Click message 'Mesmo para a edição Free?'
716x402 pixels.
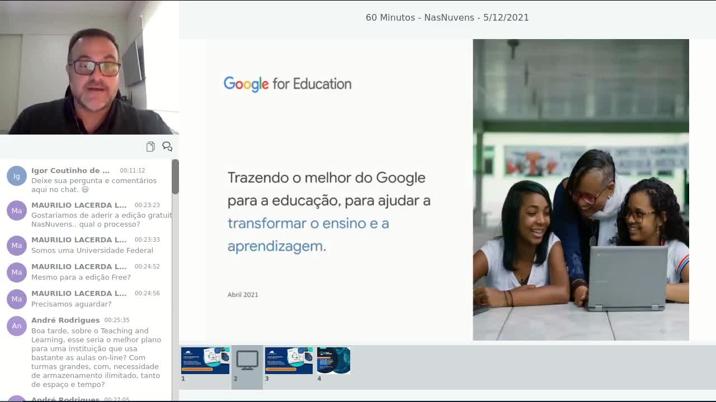point(81,277)
